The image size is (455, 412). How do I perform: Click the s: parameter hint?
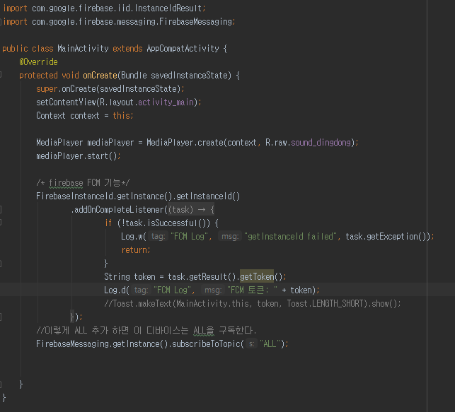(252, 343)
